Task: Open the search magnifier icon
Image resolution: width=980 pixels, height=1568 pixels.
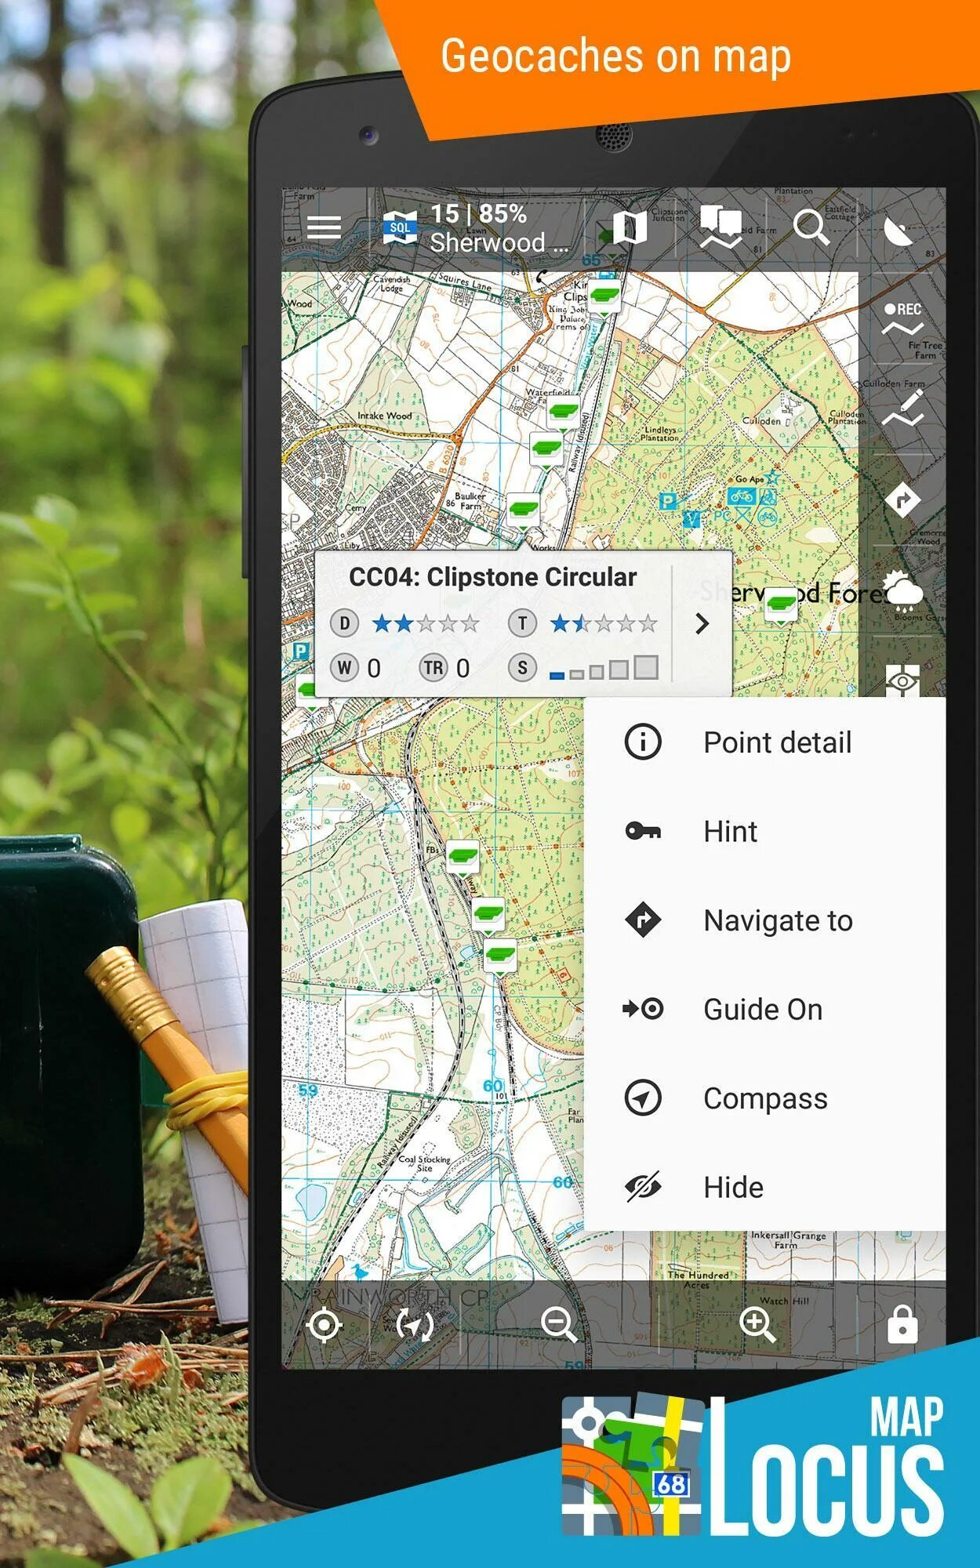Action: coord(811,228)
